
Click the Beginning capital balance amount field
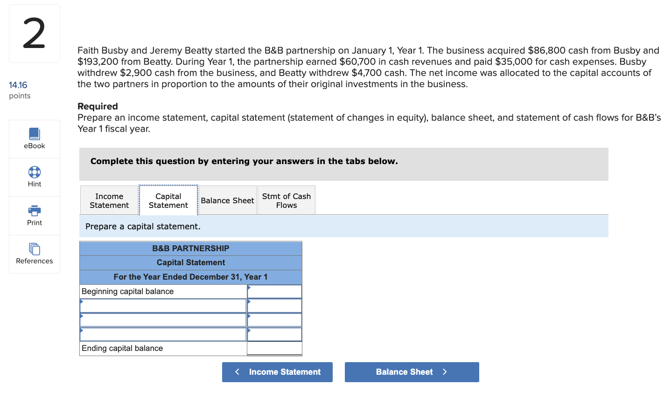pos(274,291)
